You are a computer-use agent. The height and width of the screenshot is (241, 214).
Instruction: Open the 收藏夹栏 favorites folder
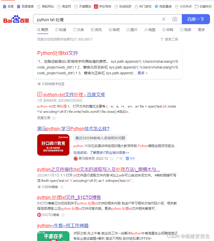(203, 7)
